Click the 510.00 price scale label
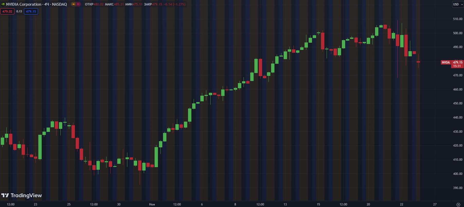 (x=458, y=19)
